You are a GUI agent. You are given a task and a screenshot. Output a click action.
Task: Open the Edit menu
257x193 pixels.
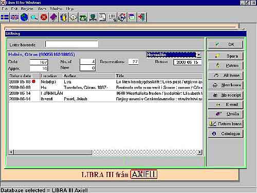14,9
